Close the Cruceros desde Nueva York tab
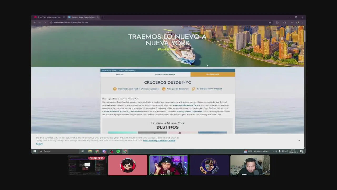This screenshot has height=190, width=337. coord(98,17)
